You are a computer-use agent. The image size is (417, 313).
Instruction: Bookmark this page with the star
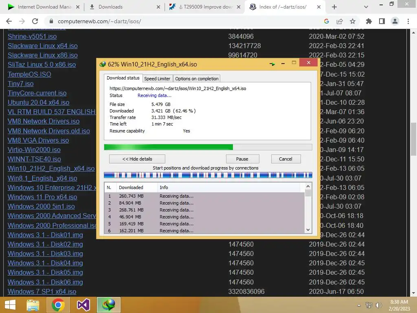(x=353, y=21)
